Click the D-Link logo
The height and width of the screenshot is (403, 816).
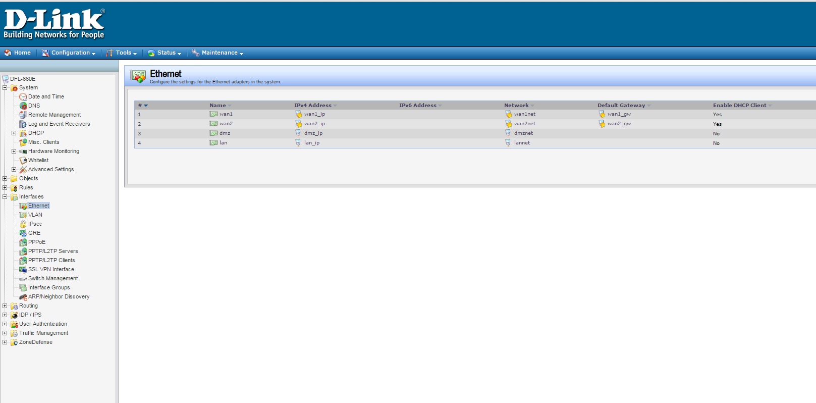(54, 24)
